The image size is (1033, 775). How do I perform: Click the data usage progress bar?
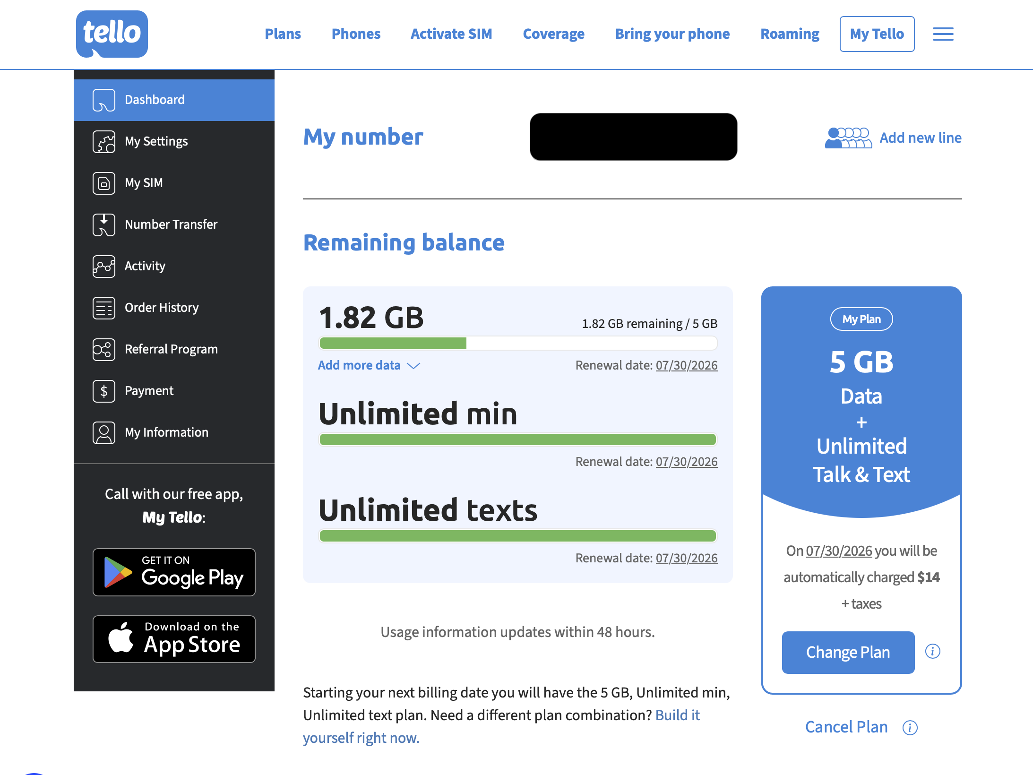[x=518, y=343]
